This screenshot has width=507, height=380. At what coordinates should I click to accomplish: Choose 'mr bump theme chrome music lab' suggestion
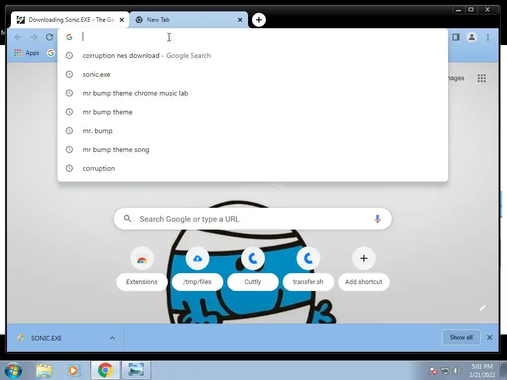(x=253, y=93)
